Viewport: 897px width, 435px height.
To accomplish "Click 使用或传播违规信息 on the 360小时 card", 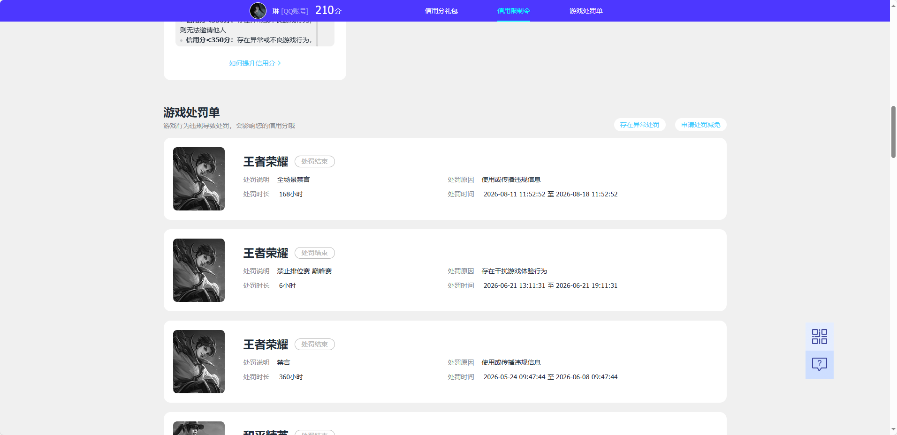I will click(511, 362).
